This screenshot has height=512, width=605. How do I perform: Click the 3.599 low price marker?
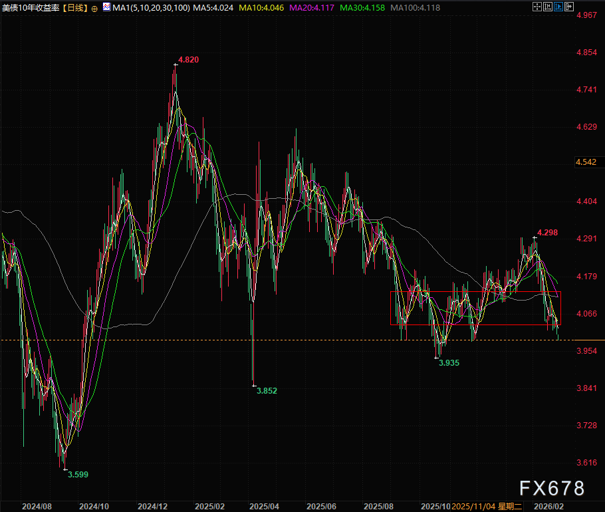point(78,475)
